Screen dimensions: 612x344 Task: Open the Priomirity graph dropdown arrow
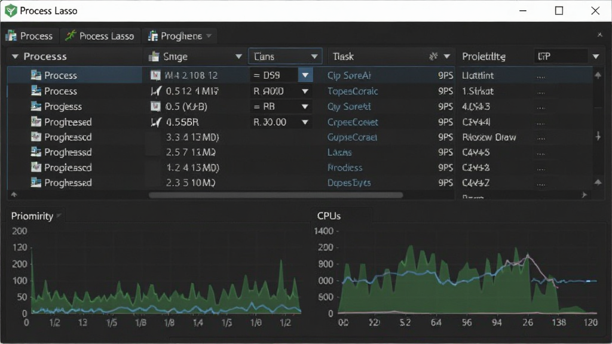pos(59,216)
